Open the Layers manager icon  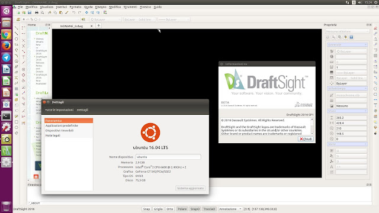pos(18,20)
